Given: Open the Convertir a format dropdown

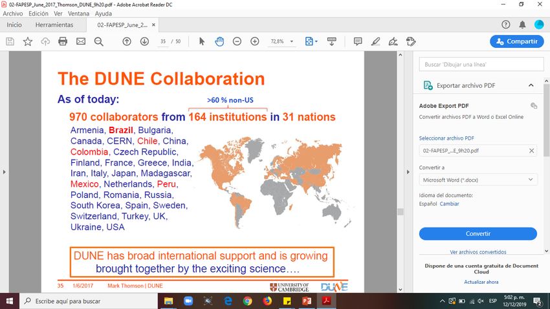Looking at the screenshot, I should [x=478, y=180].
